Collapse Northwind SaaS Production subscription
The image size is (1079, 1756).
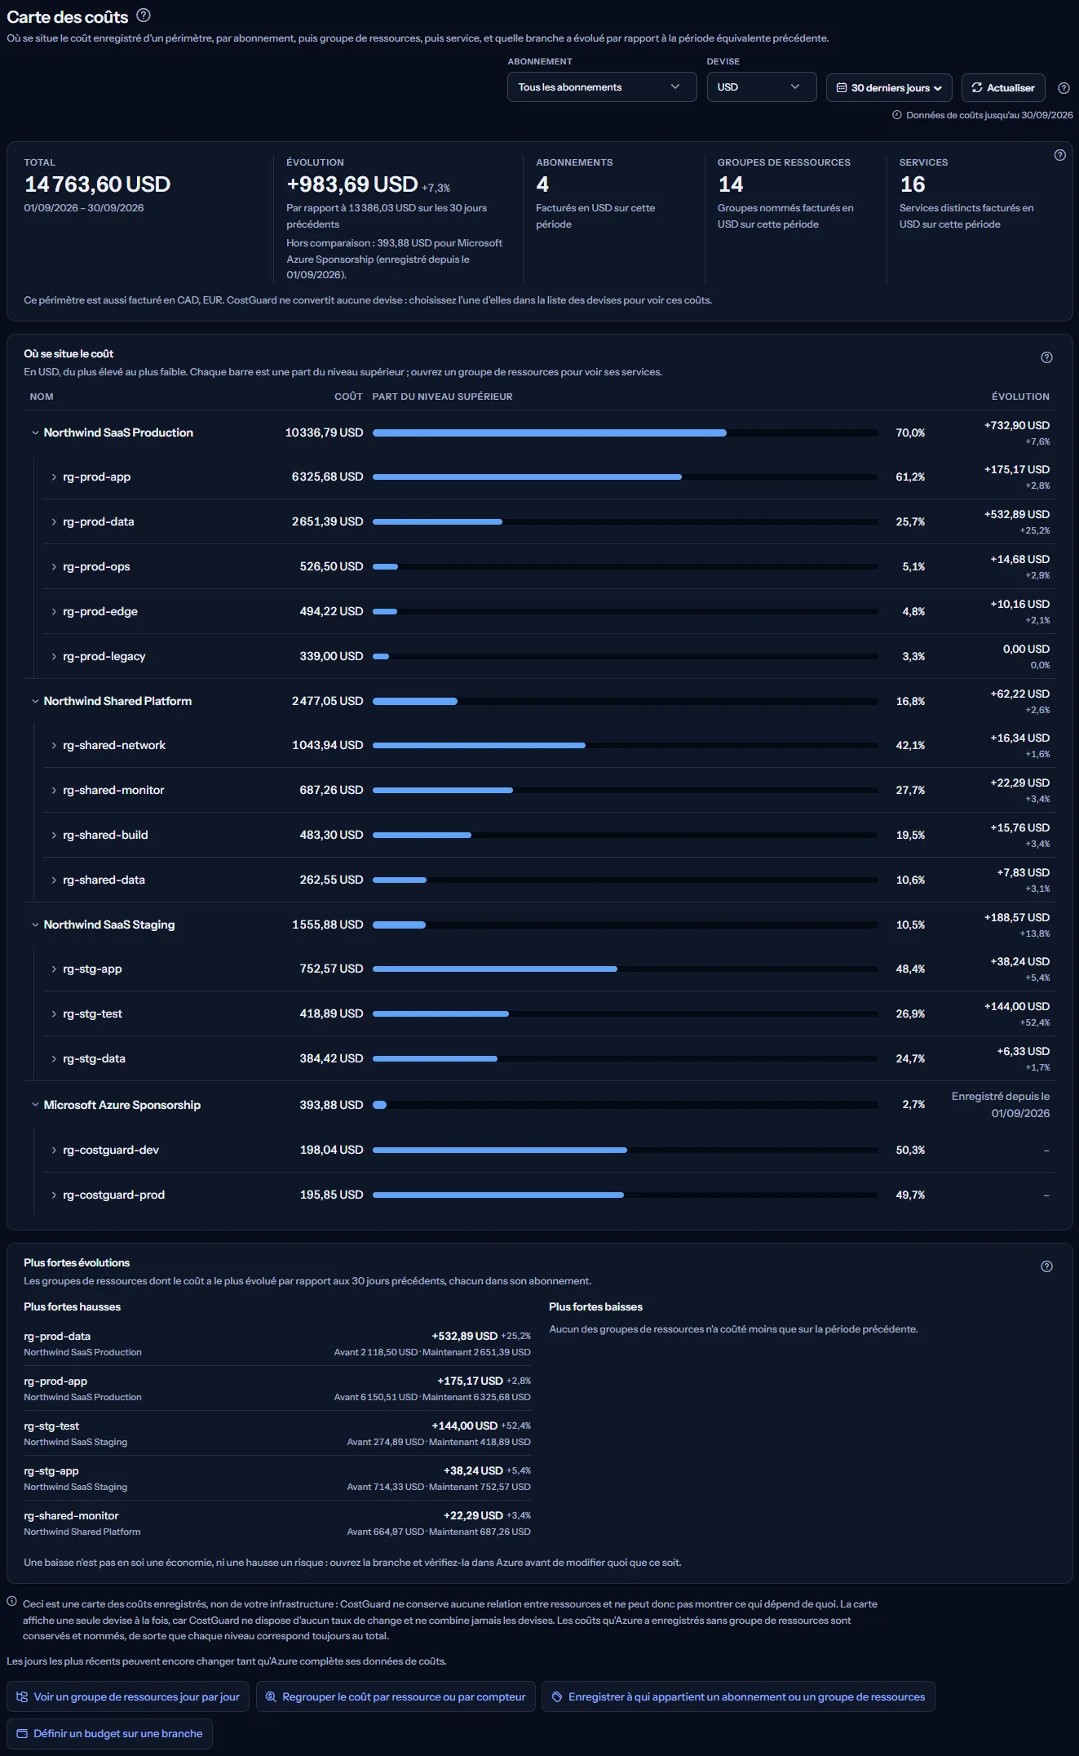click(x=35, y=432)
